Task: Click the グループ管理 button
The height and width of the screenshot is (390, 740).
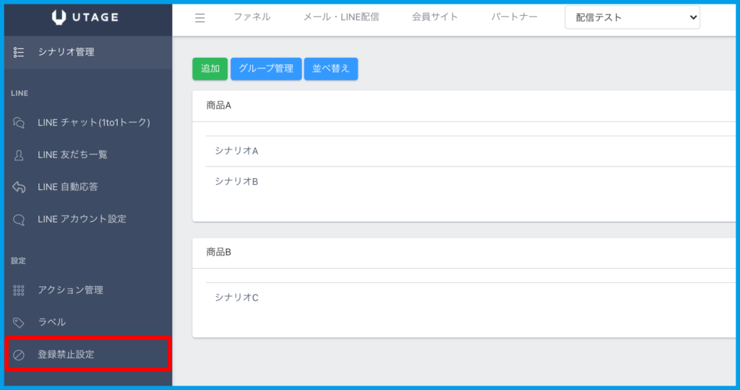Action: pos(266,69)
